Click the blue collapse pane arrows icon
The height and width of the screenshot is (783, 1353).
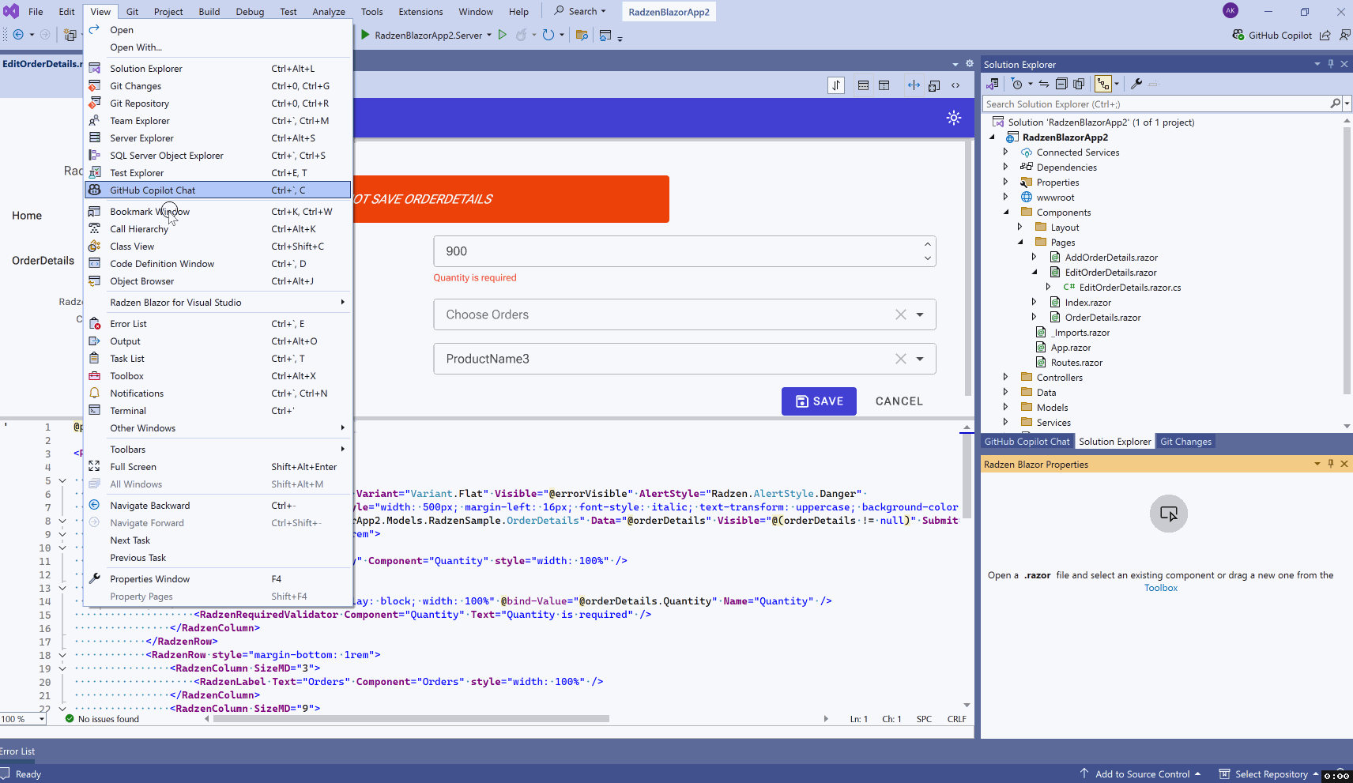tap(914, 85)
